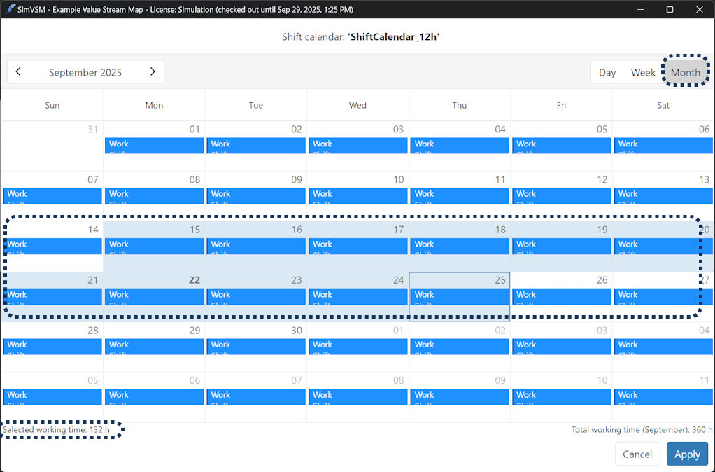Click the September 2025 month label
Viewport: 715px width, 472px height.
pos(85,72)
